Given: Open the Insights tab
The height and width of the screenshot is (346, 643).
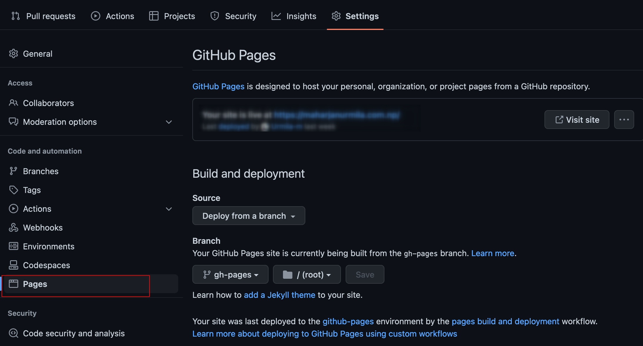Looking at the screenshot, I should click(x=294, y=16).
